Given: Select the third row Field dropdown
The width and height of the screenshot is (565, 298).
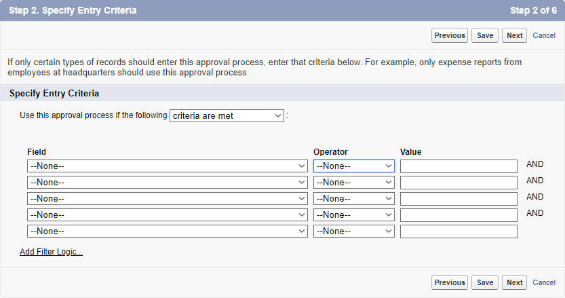Looking at the screenshot, I should pyautogui.click(x=168, y=199).
